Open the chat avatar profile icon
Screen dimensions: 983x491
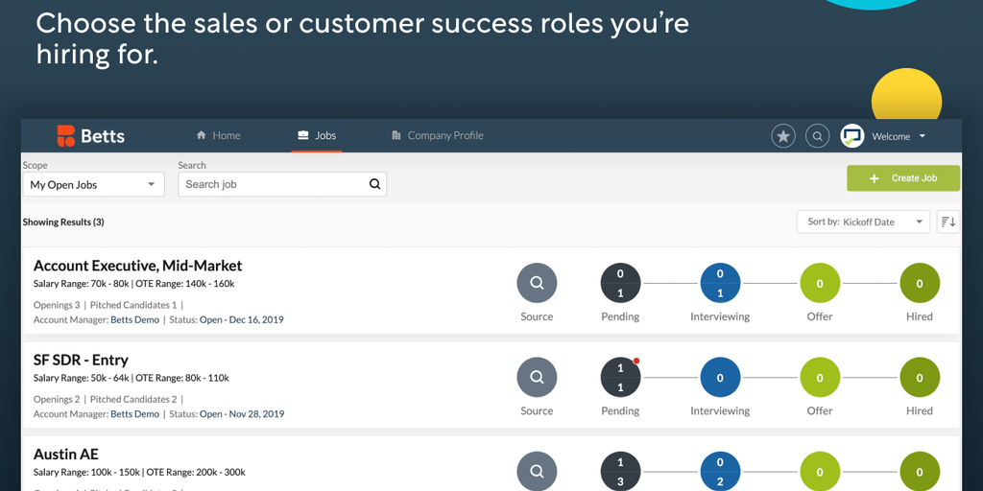(x=852, y=136)
